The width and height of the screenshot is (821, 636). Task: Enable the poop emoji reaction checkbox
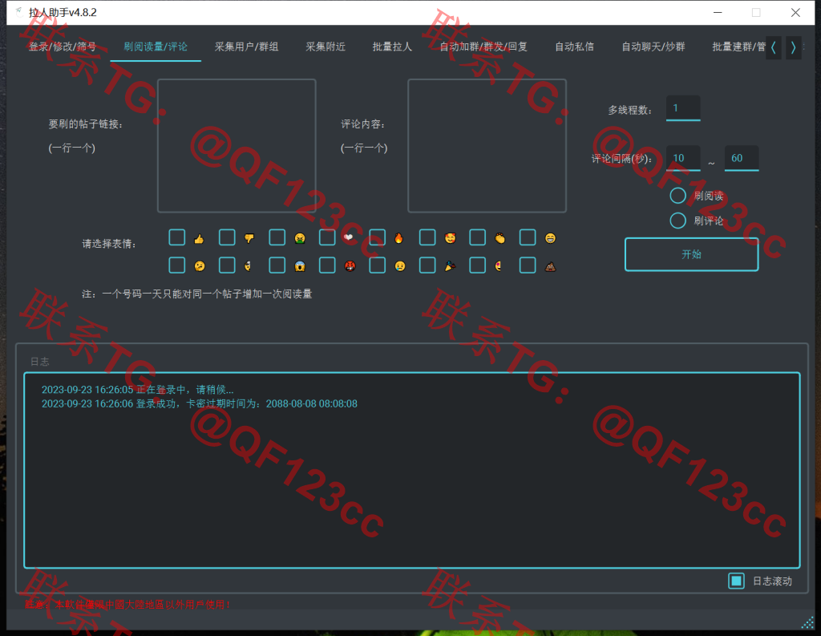(x=528, y=265)
